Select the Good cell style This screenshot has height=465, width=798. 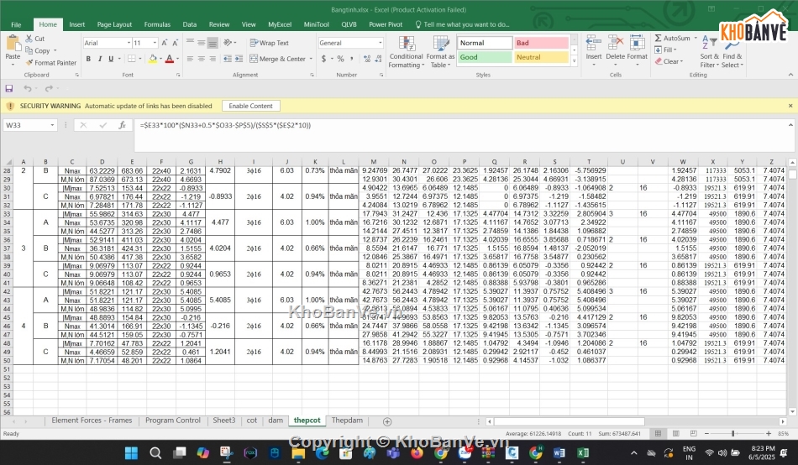pos(485,57)
